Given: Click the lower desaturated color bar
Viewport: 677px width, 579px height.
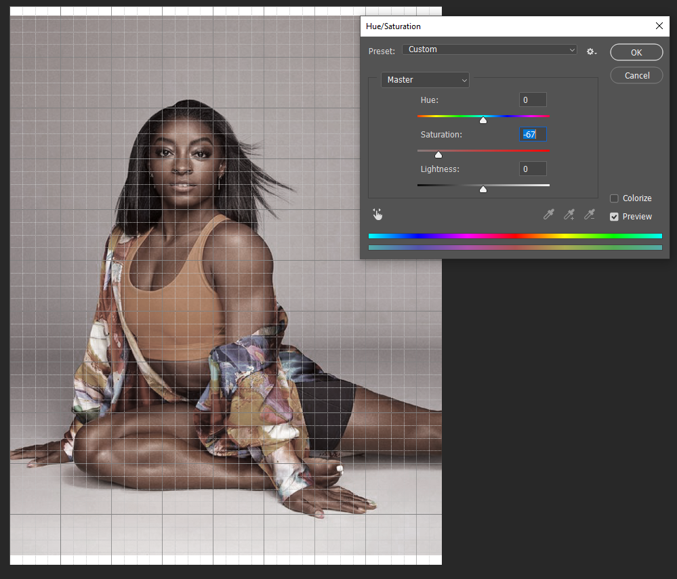Looking at the screenshot, I should click(x=515, y=248).
